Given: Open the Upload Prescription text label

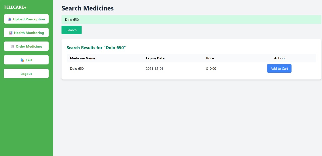Looking at the screenshot, I should click(x=29, y=19).
